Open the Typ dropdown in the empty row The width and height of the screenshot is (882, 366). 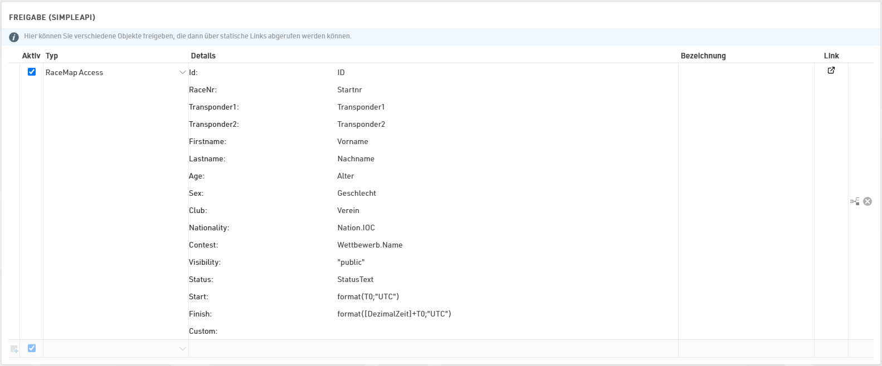click(182, 349)
